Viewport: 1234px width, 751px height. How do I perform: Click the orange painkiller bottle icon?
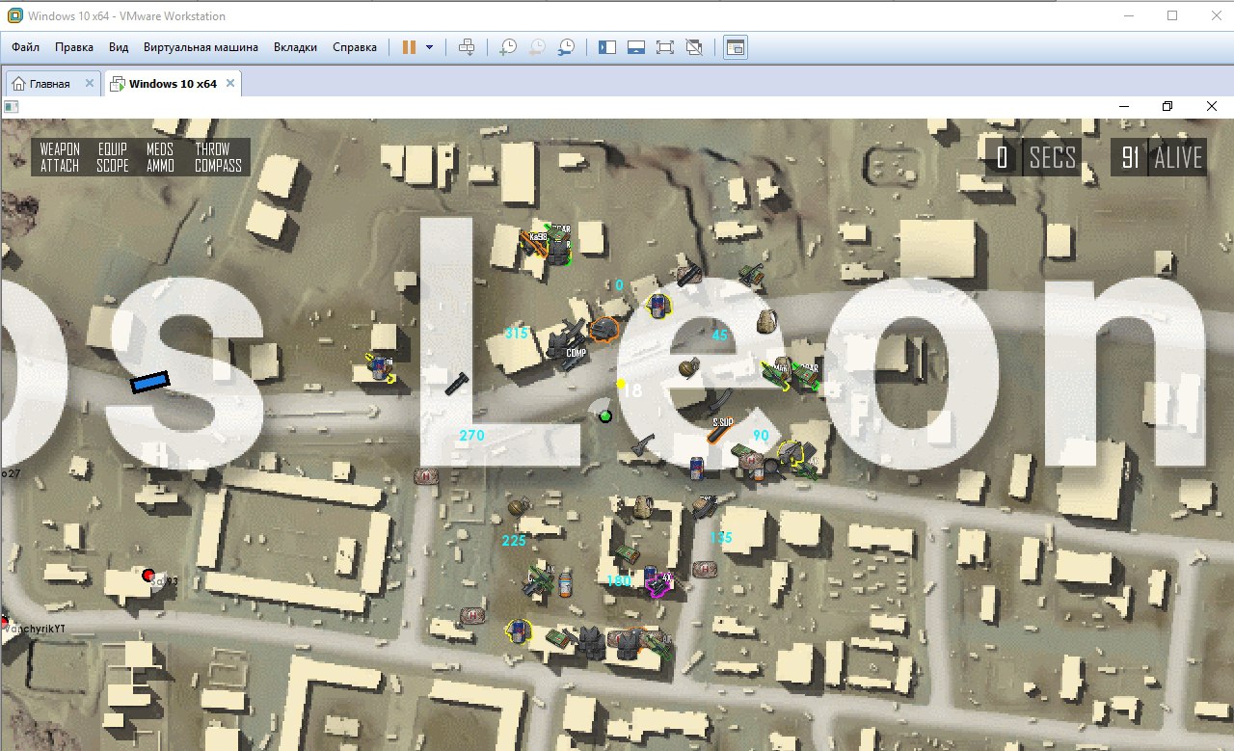click(x=565, y=581)
